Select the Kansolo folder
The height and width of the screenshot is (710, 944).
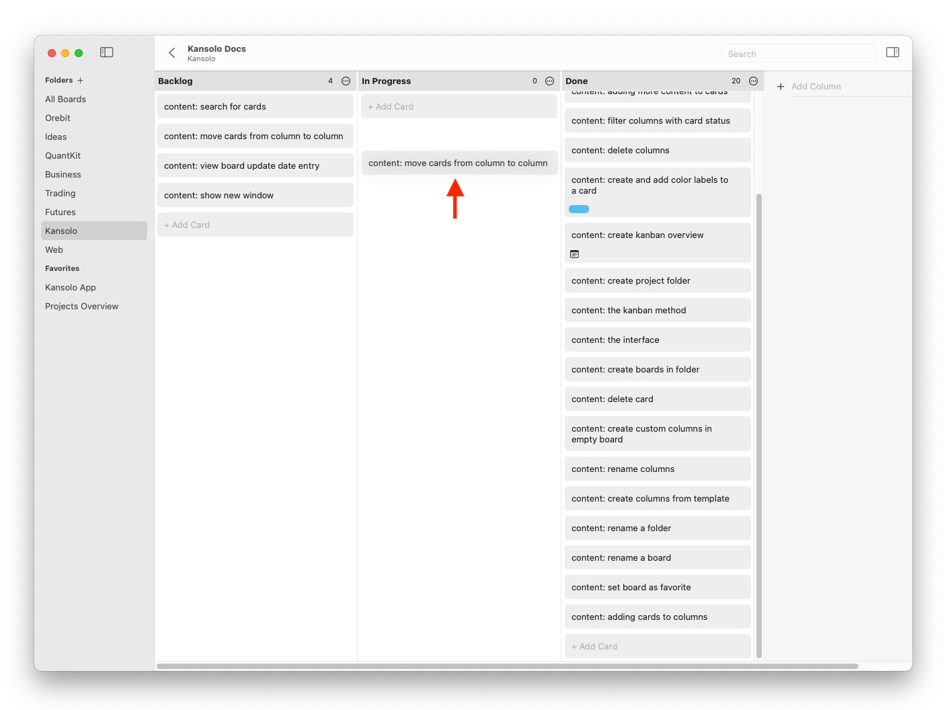(94, 231)
